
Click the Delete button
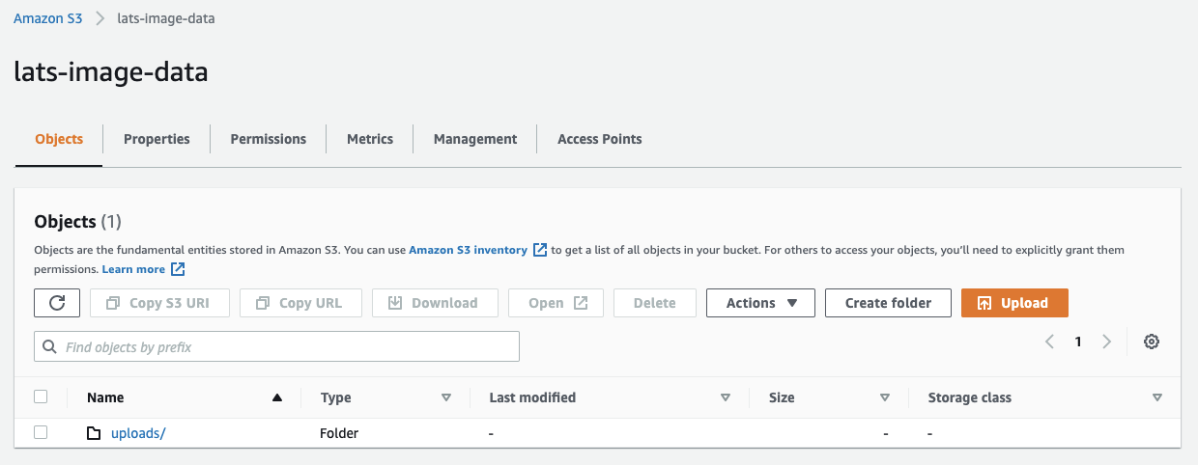[654, 303]
